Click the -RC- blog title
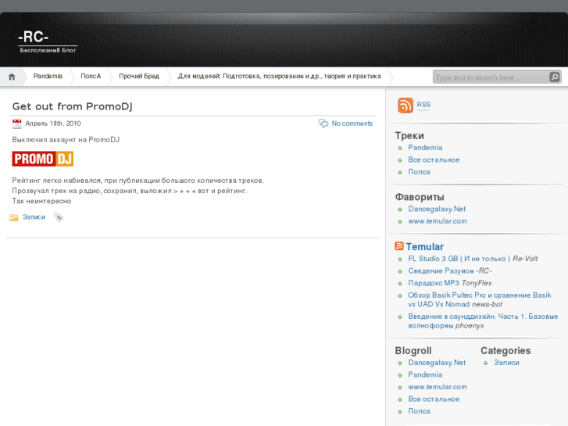The image size is (568, 426). pos(34,37)
